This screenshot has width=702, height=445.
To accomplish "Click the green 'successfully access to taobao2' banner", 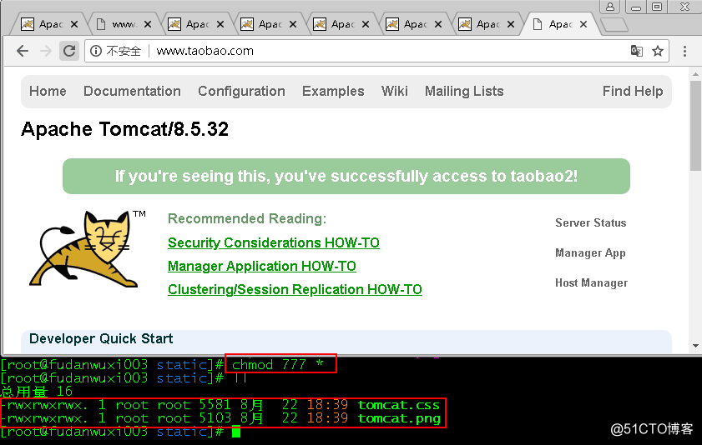I will point(346,176).
